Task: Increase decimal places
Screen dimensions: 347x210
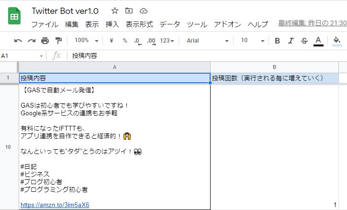Action: tap(151, 41)
